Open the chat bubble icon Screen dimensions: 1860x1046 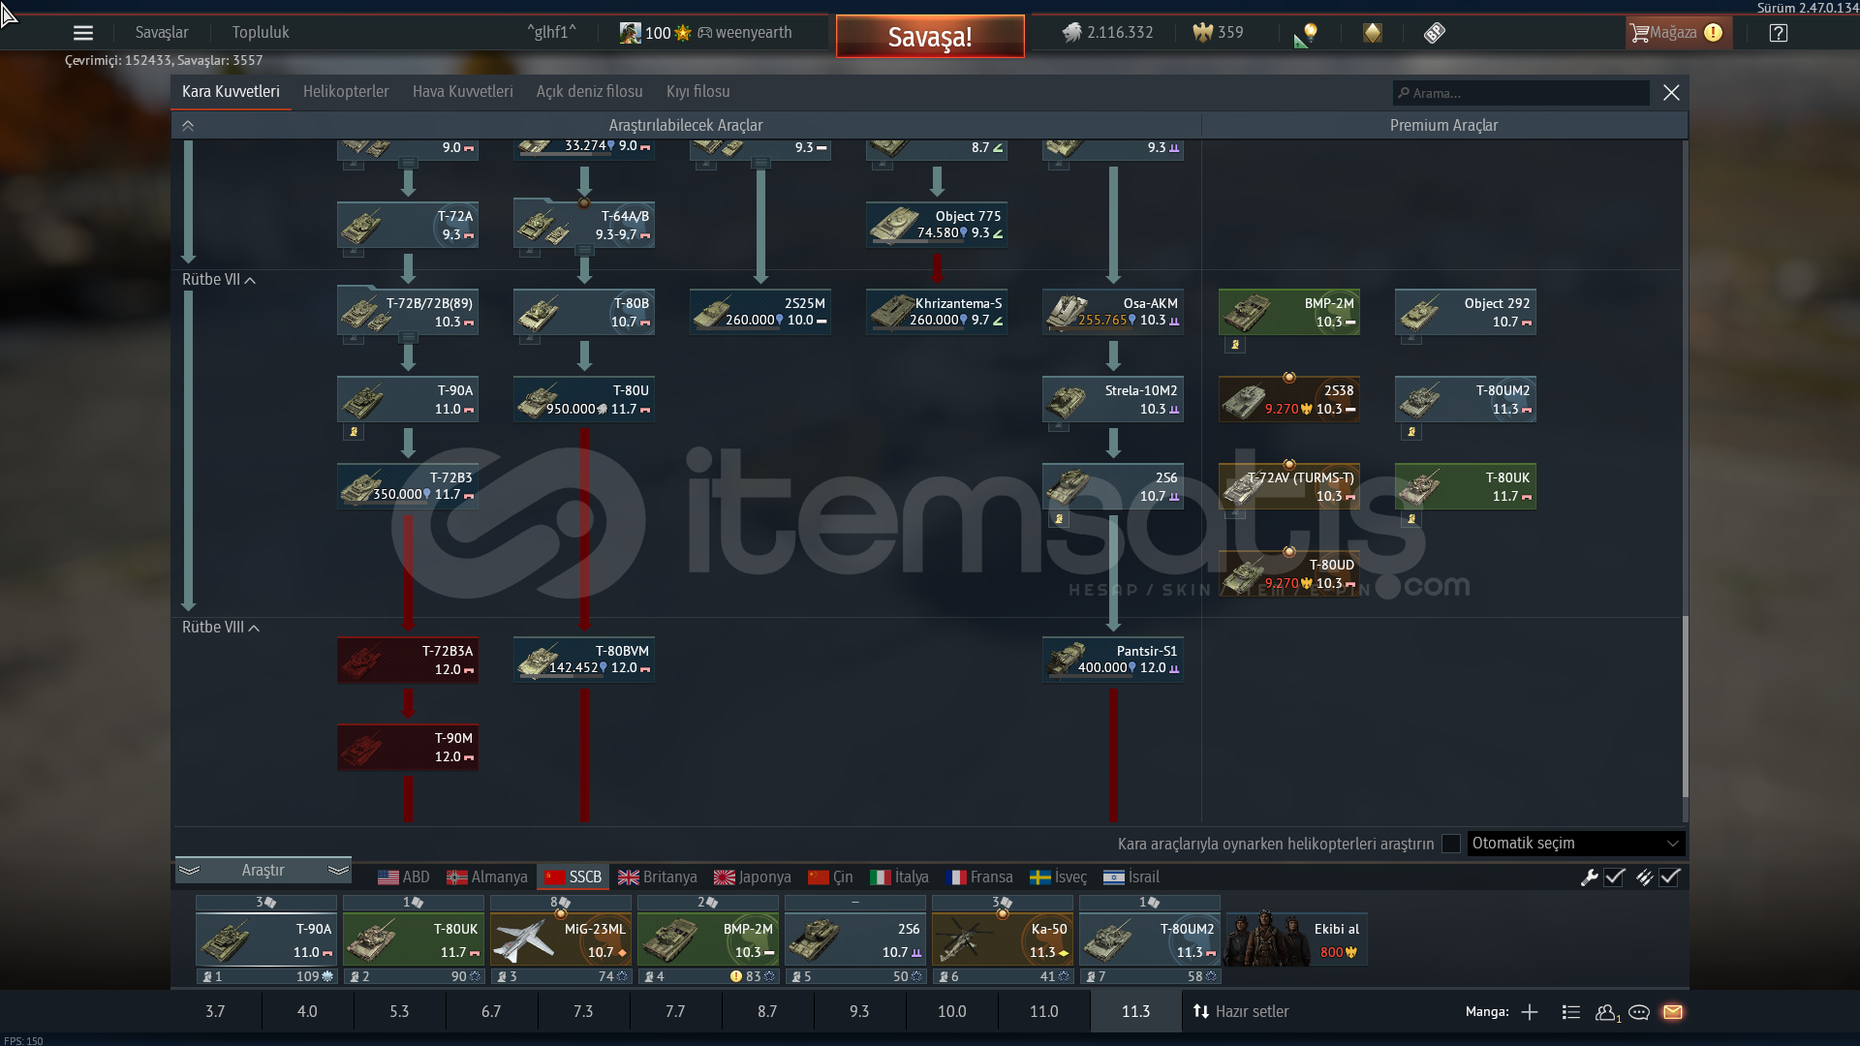pos(1639,1012)
